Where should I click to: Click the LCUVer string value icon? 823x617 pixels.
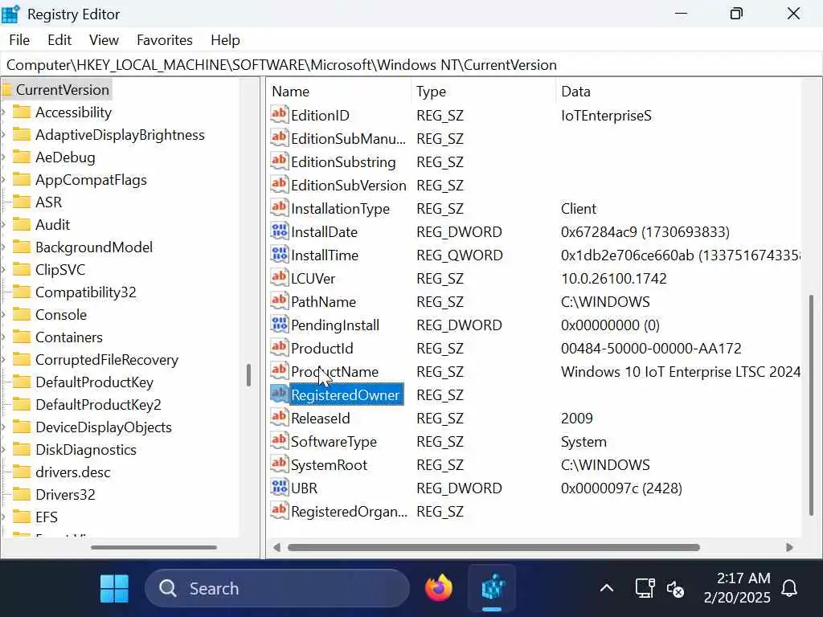[279, 278]
